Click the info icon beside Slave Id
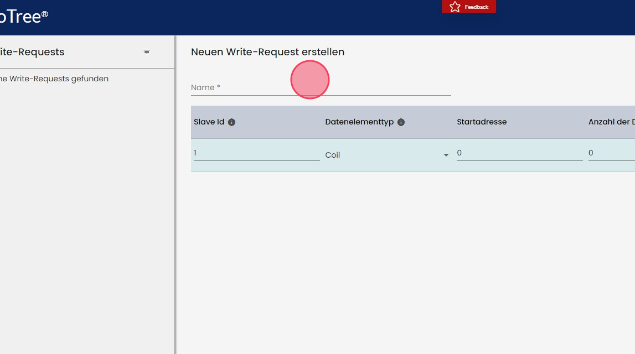Screen dimensions: 635x354 [x=231, y=122]
